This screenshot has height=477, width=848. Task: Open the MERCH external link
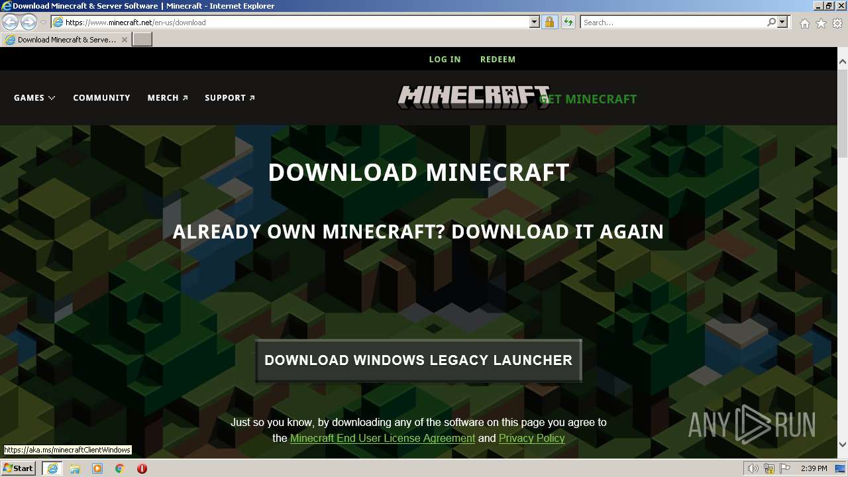[168, 97]
